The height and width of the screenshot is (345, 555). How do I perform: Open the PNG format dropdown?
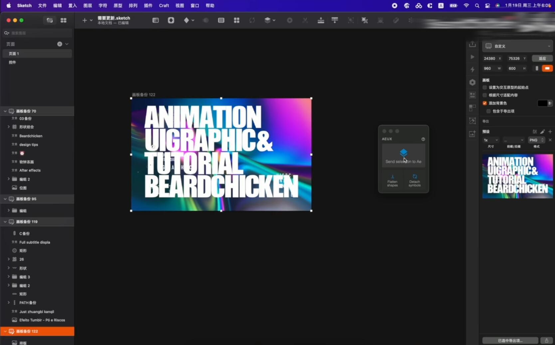pyautogui.click(x=536, y=140)
